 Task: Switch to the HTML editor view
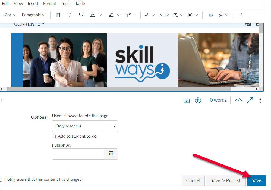238,100
